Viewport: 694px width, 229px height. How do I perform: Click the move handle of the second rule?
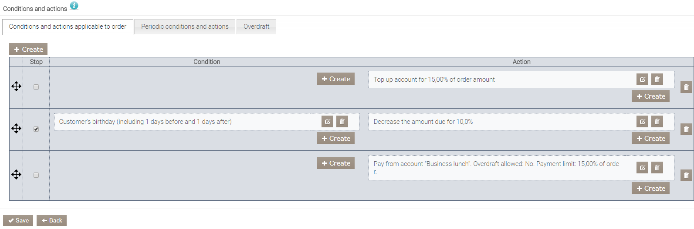(x=16, y=129)
